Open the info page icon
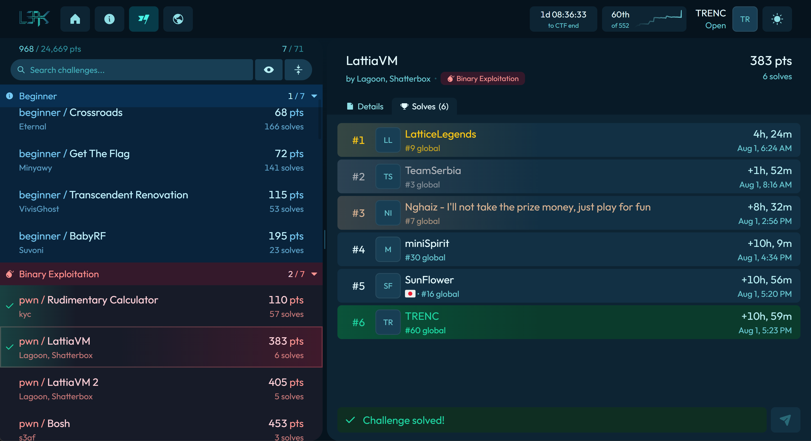Image resolution: width=811 pixels, height=441 pixels. tap(109, 19)
